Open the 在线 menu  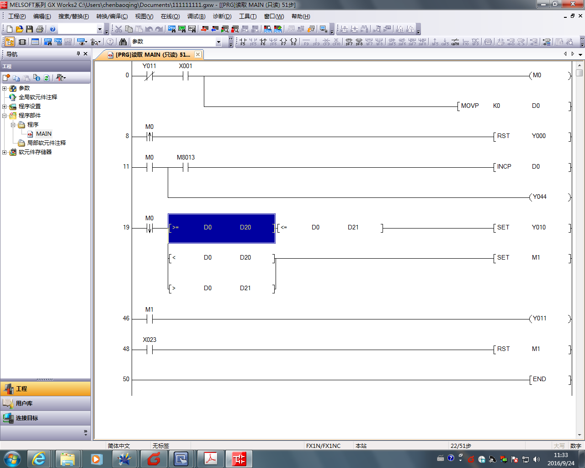click(x=170, y=16)
